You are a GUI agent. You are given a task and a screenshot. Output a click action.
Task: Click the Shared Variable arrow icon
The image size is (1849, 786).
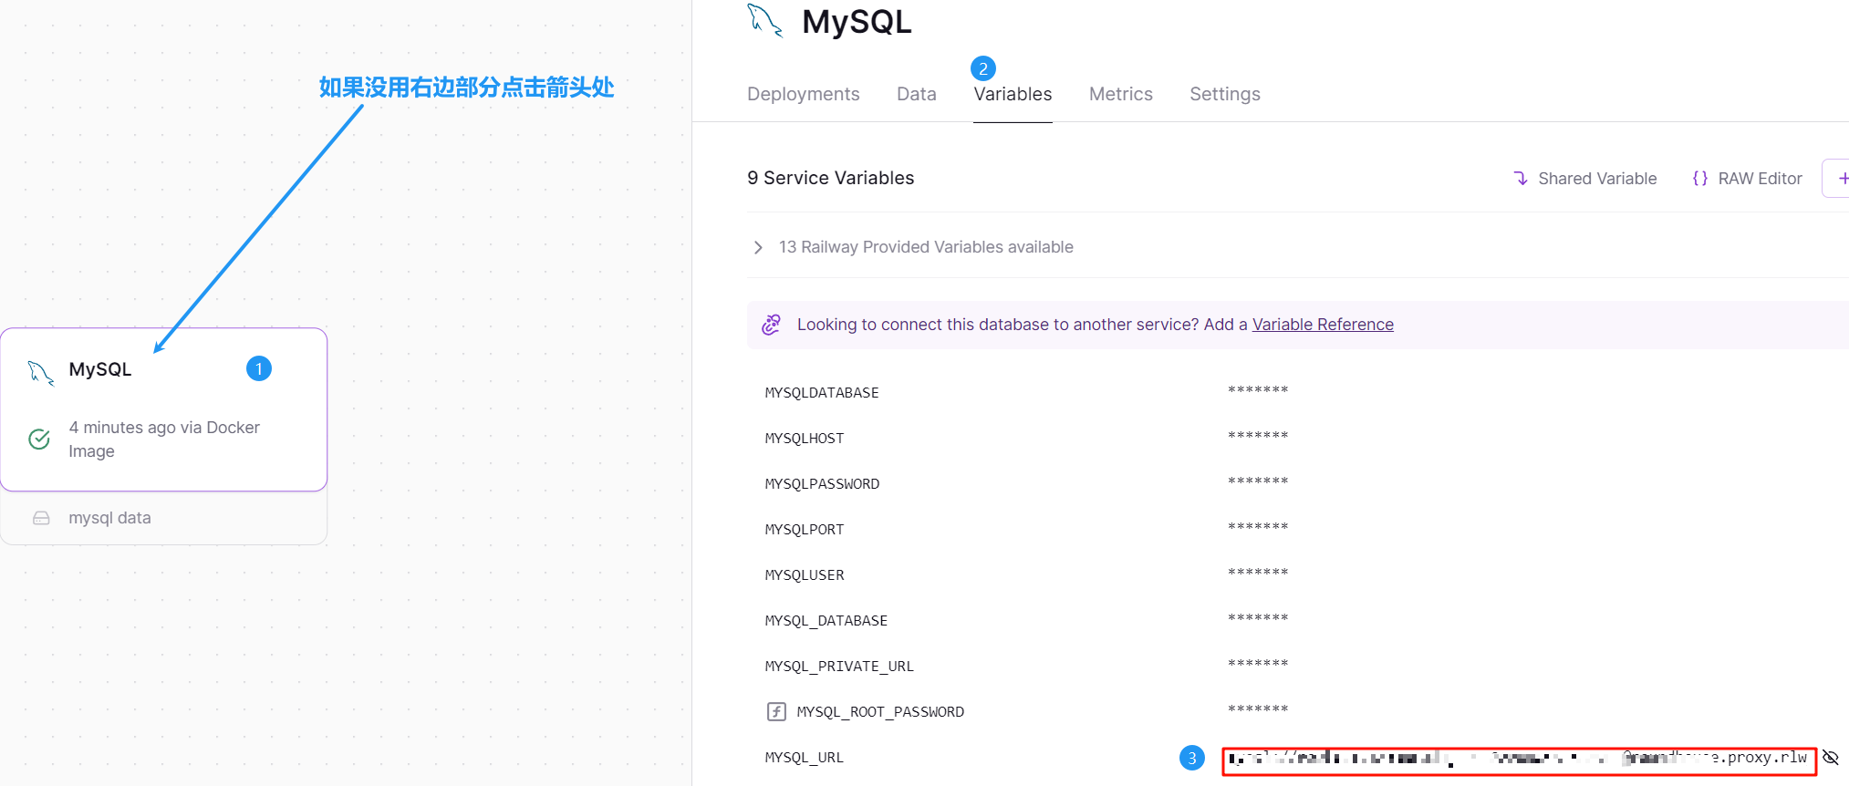[x=1520, y=179]
